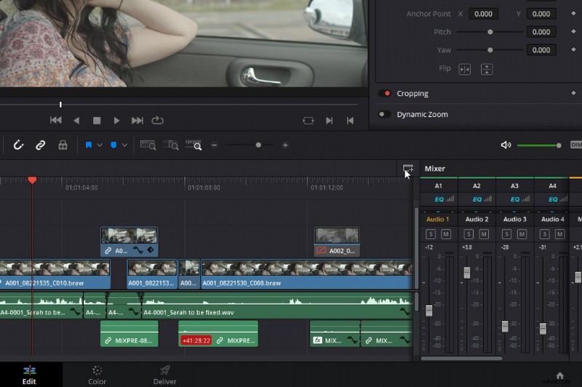Add keyframe for Pitch
The height and width of the screenshot is (387, 582).
pos(573,32)
